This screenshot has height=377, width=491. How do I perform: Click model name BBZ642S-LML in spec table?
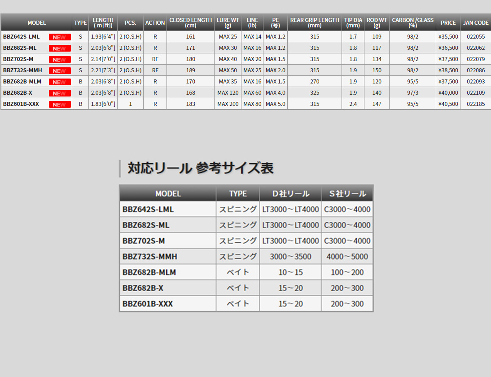(21, 37)
